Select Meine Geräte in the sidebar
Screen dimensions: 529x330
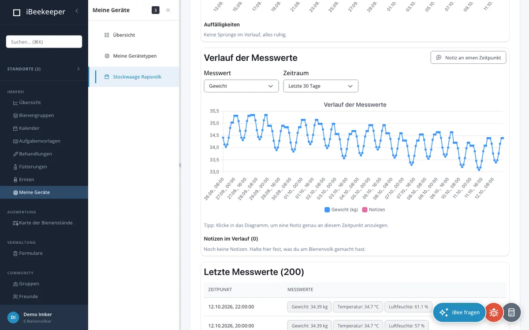(44, 192)
